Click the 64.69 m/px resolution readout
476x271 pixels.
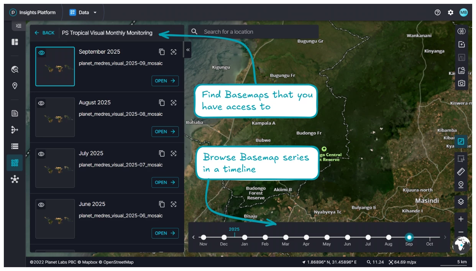402,262
